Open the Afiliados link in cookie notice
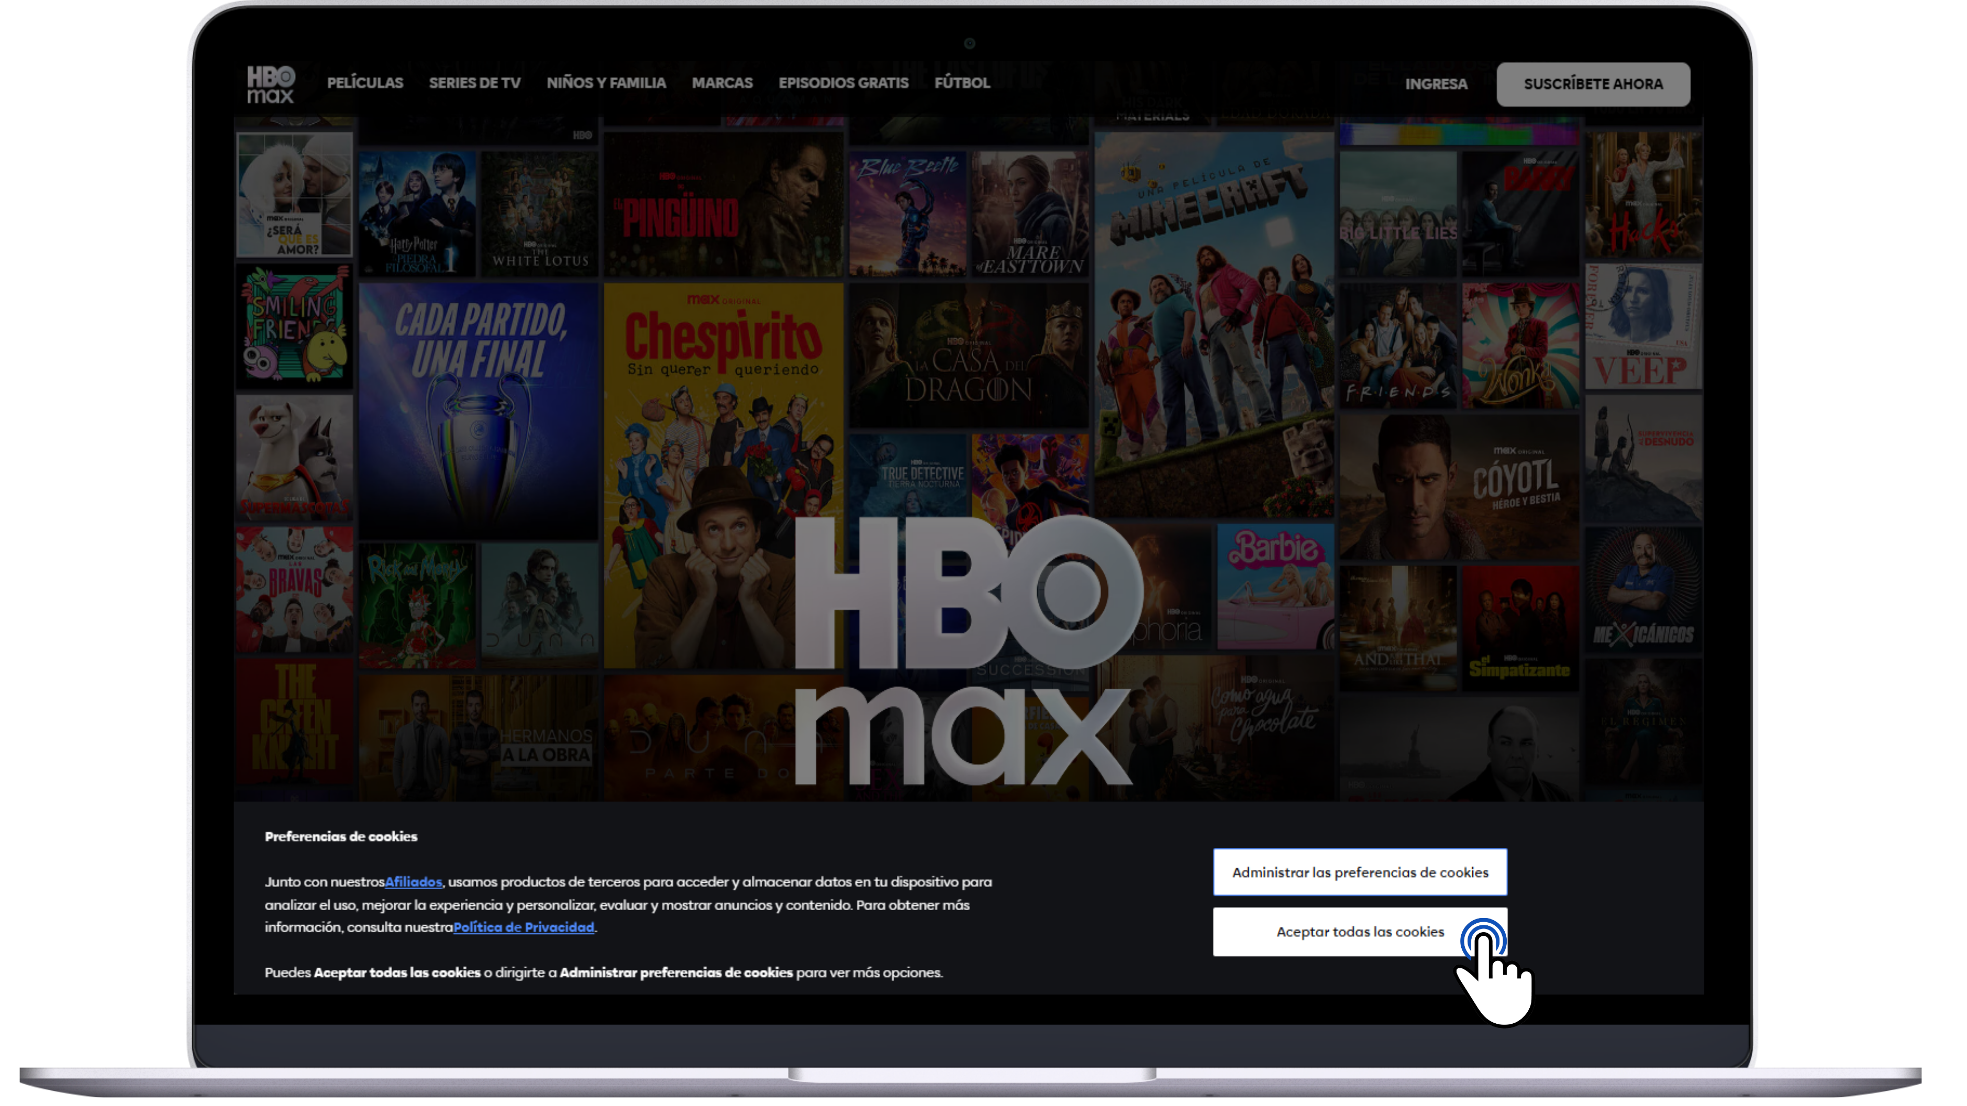Viewport: 1967px width, 1106px height. tap(413, 882)
